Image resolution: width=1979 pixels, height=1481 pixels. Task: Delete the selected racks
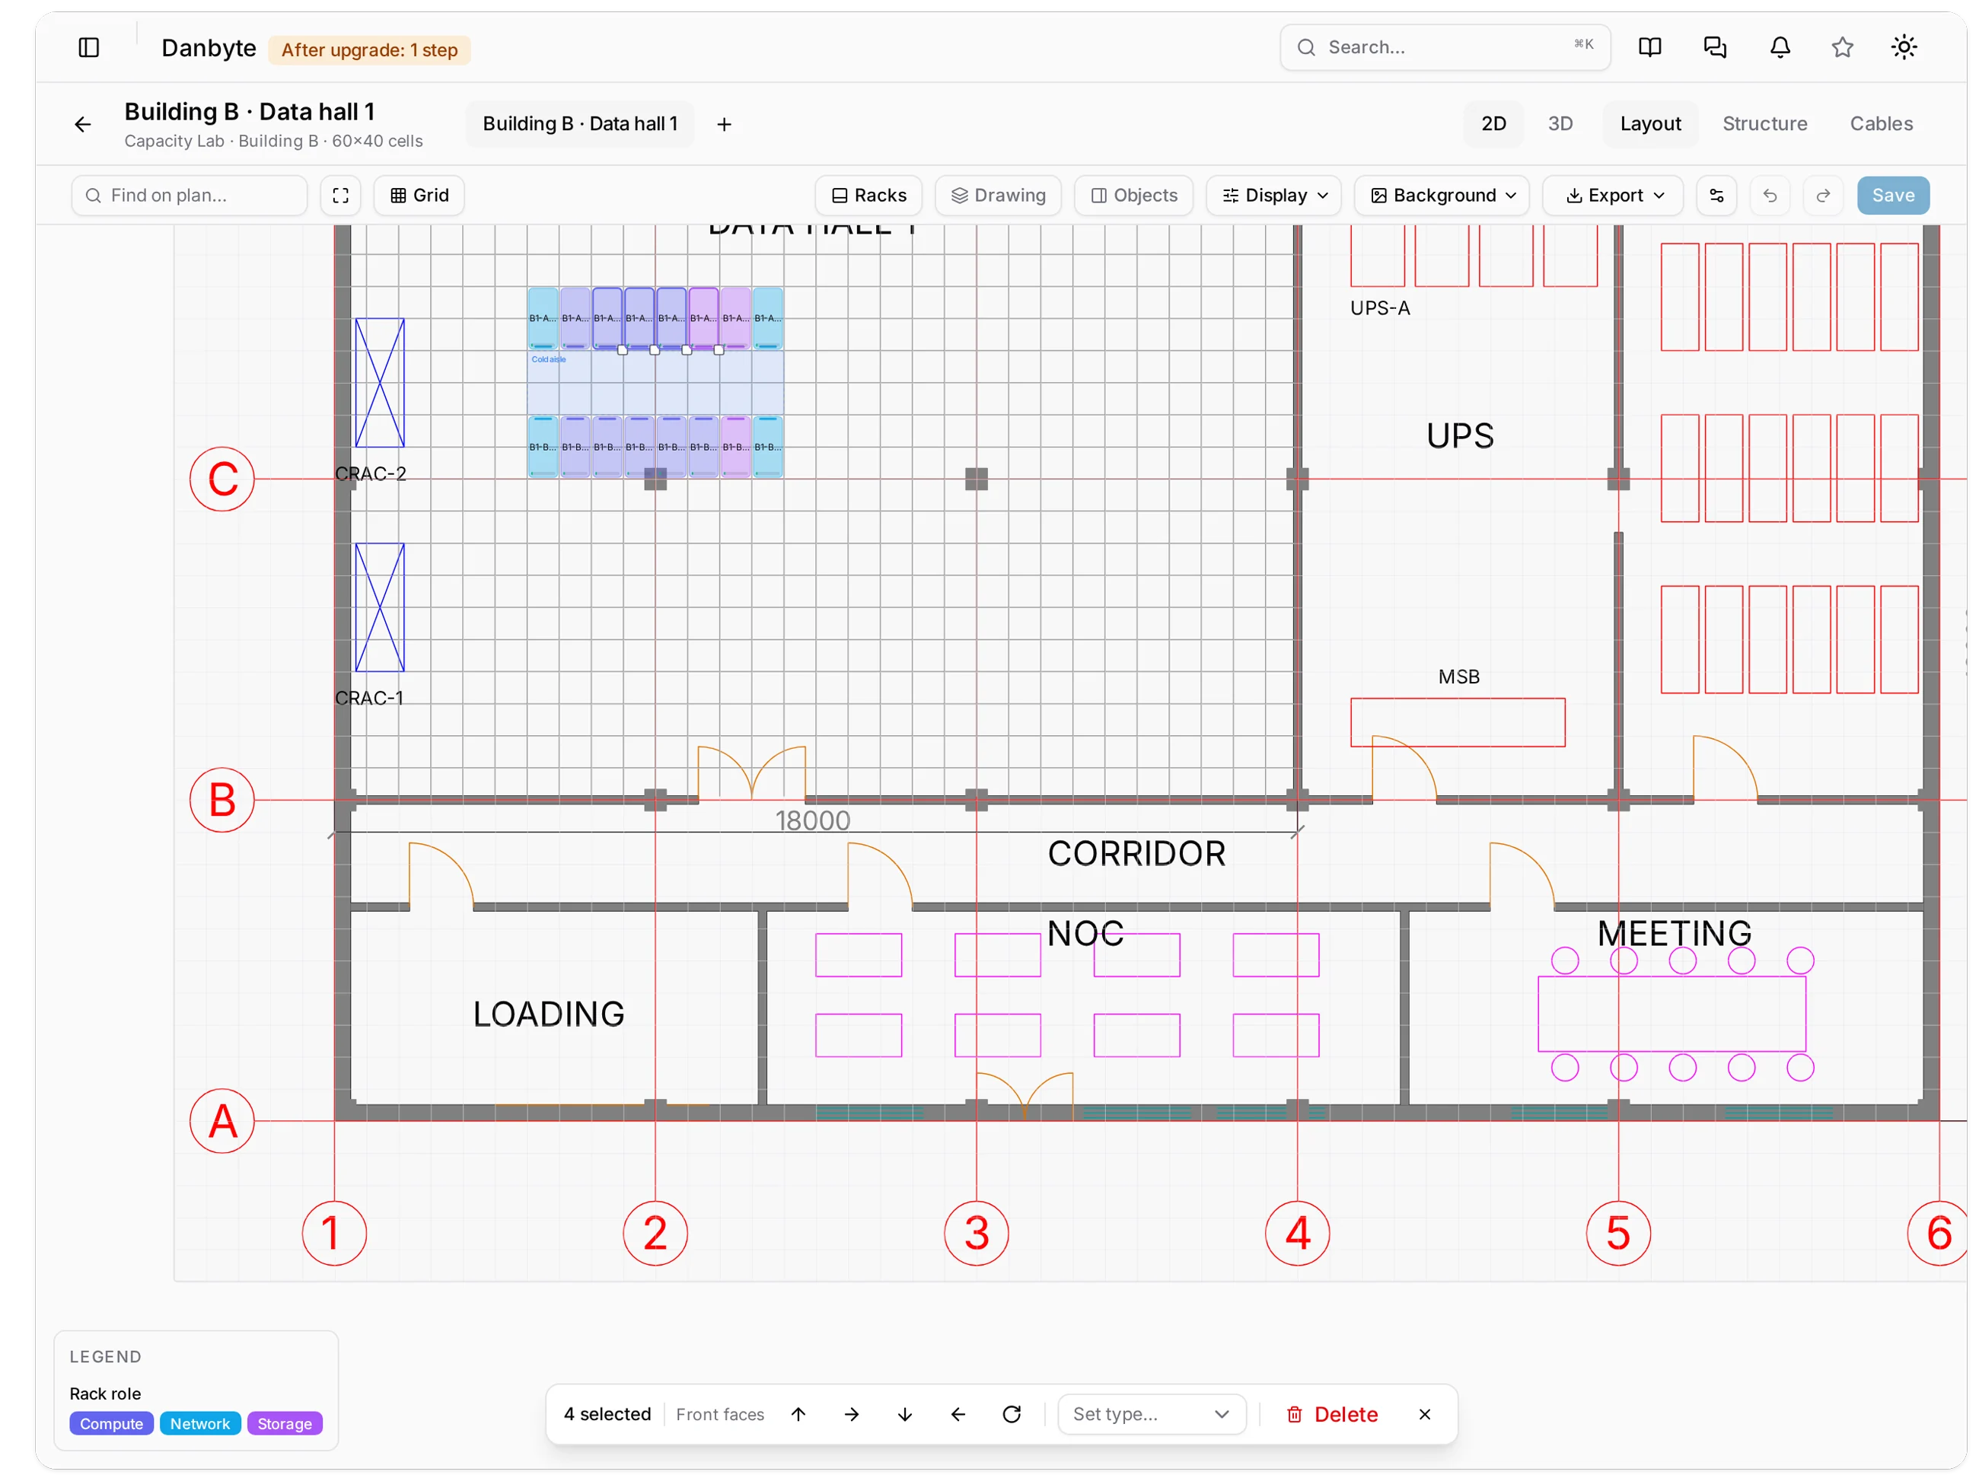(1330, 1413)
